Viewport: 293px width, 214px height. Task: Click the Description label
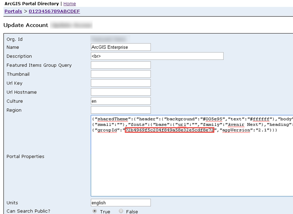tap(19, 56)
